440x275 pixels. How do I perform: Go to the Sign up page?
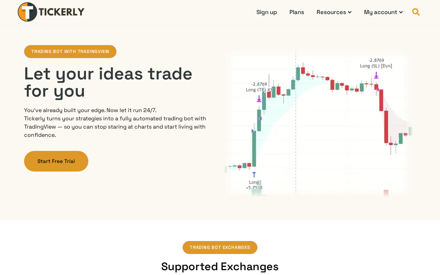tap(267, 12)
